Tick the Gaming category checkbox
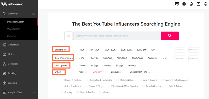209x99 pixels. 62,92
